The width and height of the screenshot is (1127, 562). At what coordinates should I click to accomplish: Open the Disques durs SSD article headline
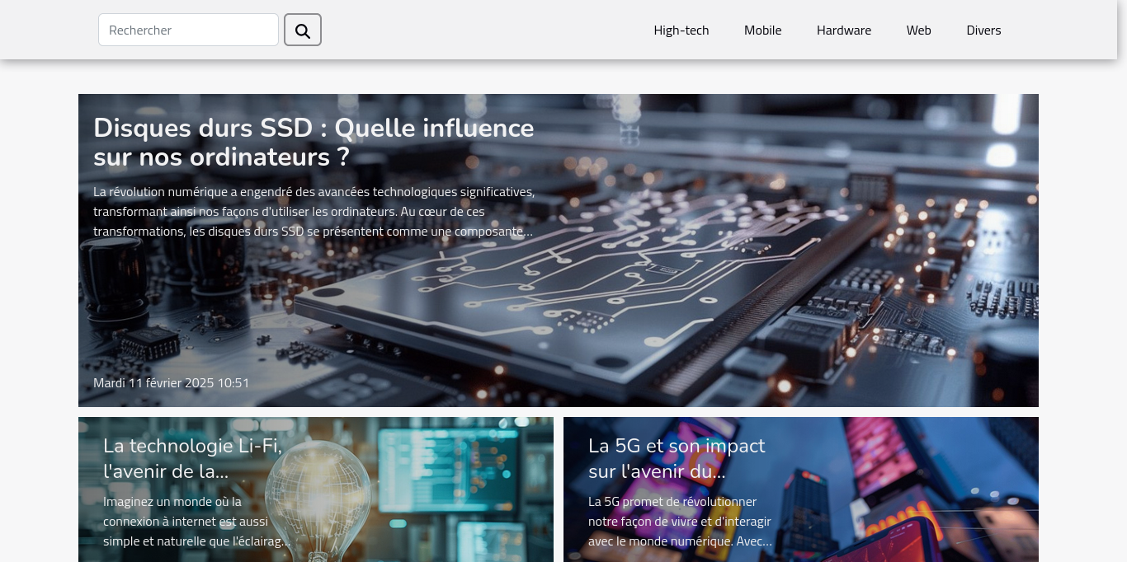[x=314, y=142]
